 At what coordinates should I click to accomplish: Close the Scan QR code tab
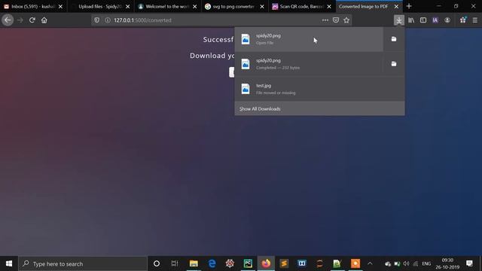pos(329,7)
